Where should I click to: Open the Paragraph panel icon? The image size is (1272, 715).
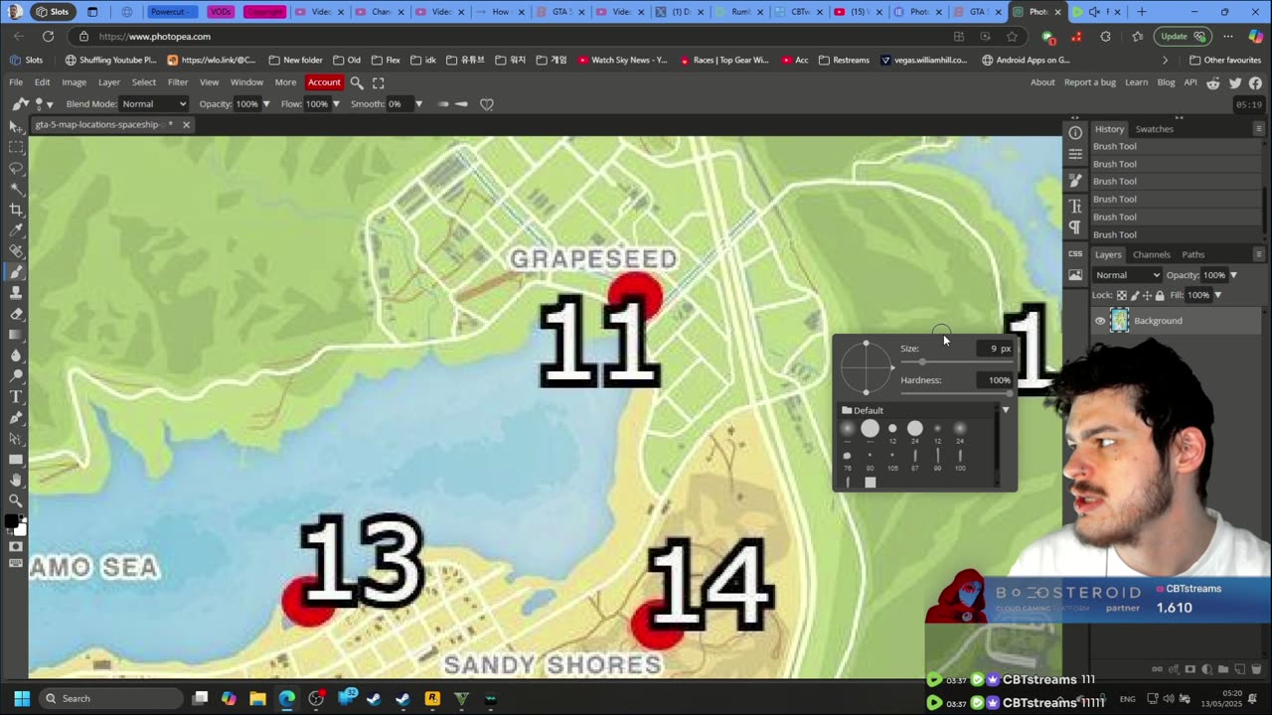[x=1075, y=227]
